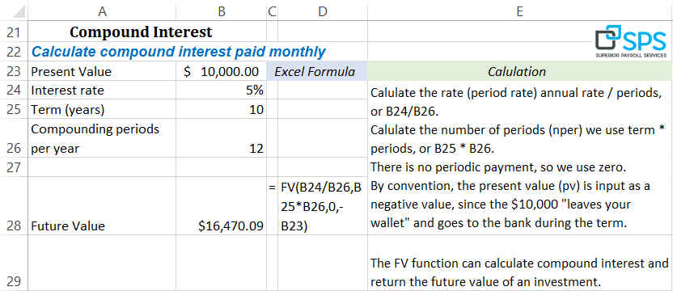Select column B header
Viewport: 673px width, 291px height.
click(221, 11)
